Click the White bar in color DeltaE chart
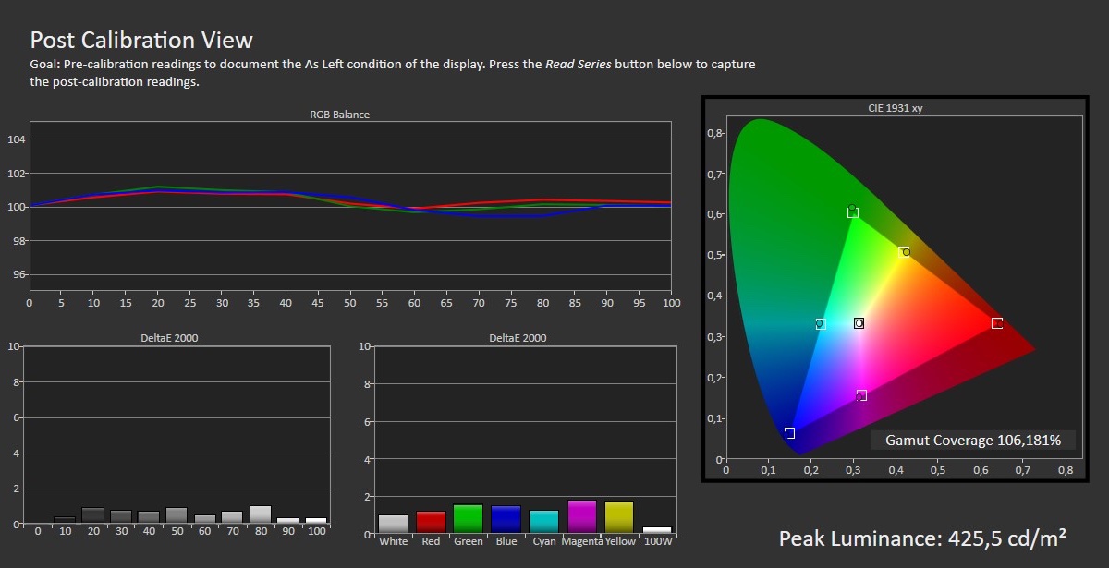This screenshot has width=1109, height=568. click(393, 524)
